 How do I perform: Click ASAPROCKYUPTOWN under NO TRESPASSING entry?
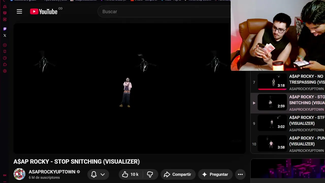[306, 89]
